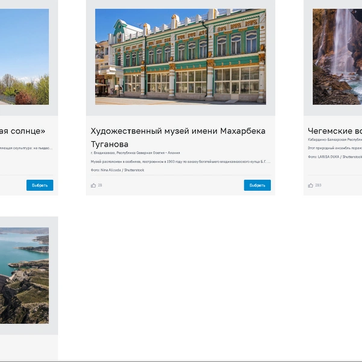
Task: Click the like icon on the Чегемские card
Action: click(311, 185)
